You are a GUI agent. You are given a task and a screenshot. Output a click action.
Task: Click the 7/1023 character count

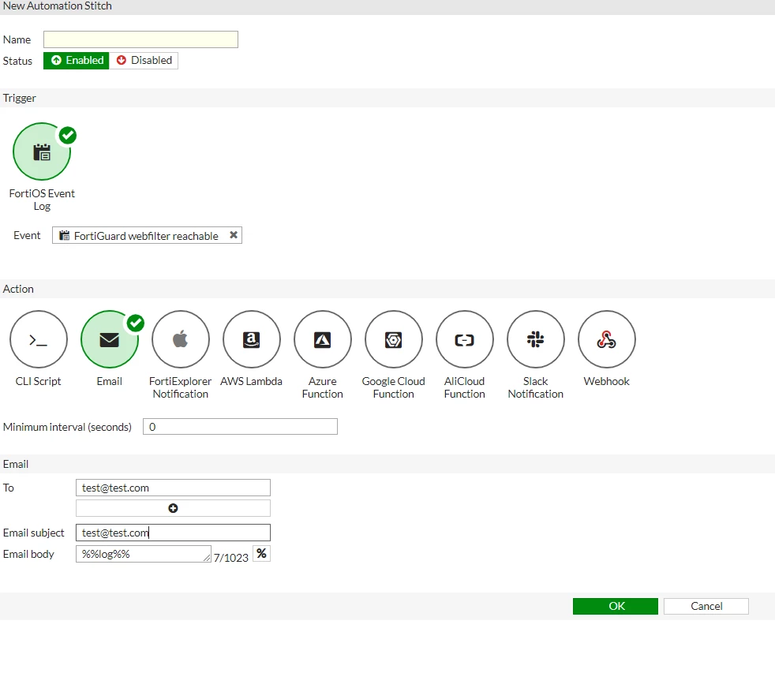pyautogui.click(x=230, y=558)
